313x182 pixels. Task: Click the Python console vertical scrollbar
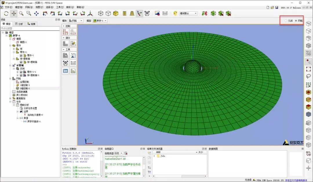[x=101, y=164]
